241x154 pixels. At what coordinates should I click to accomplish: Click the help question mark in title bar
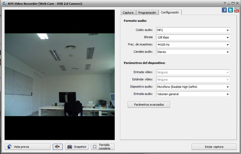tap(225, 4)
